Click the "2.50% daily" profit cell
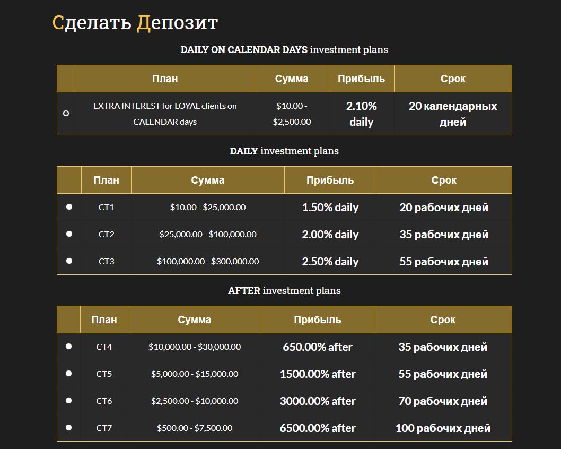The width and height of the screenshot is (561, 449). pyautogui.click(x=330, y=261)
